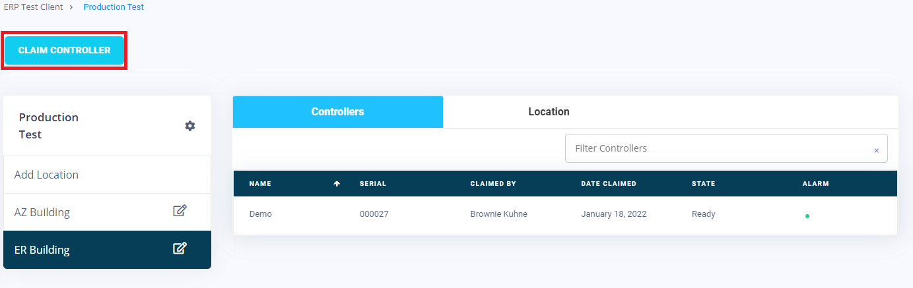Select ER Building from location list
The height and width of the screenshot is (288, 913).
coord(42,250)
